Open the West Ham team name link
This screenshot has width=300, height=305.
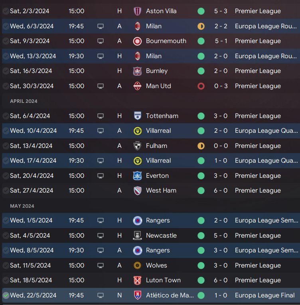click(161, 191)
